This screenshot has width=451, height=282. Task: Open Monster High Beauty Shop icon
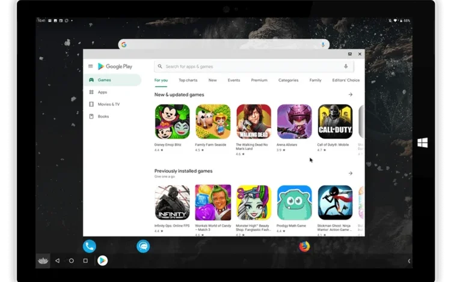[x=254, y=203]
